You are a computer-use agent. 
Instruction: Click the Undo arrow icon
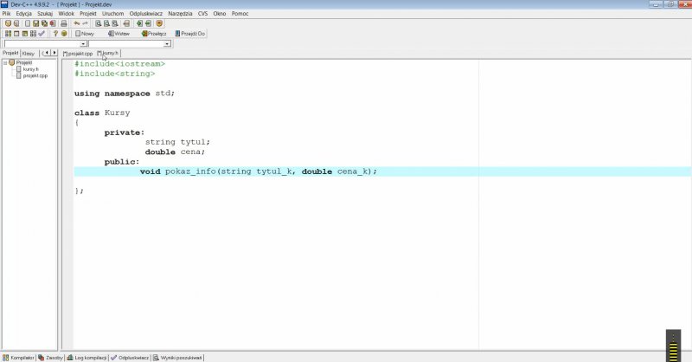point(76,23)
